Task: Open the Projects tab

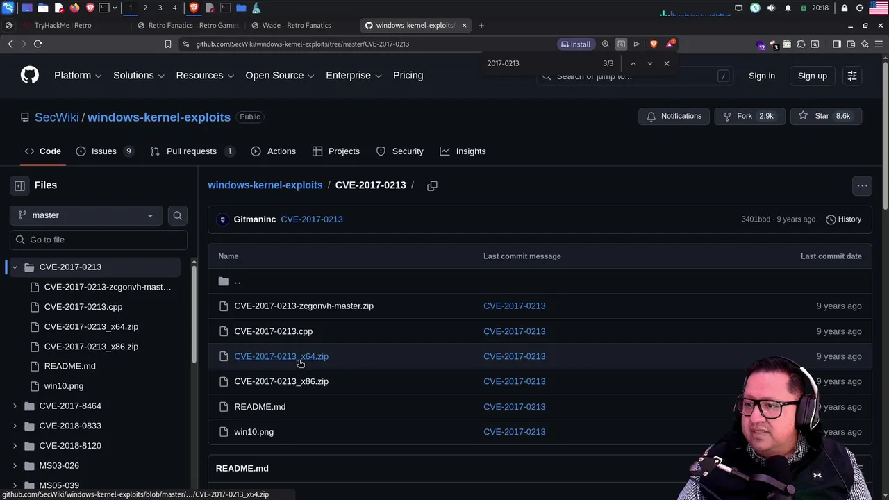Action: tap(336, 151)
